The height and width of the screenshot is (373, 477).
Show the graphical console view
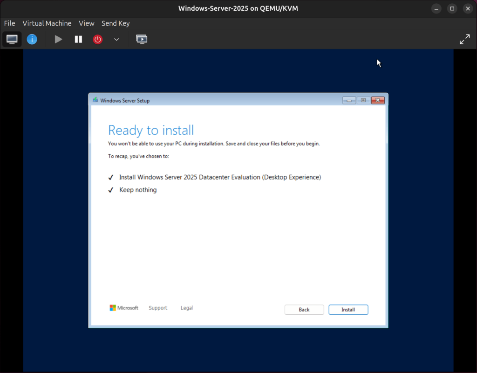click(12, 39)
